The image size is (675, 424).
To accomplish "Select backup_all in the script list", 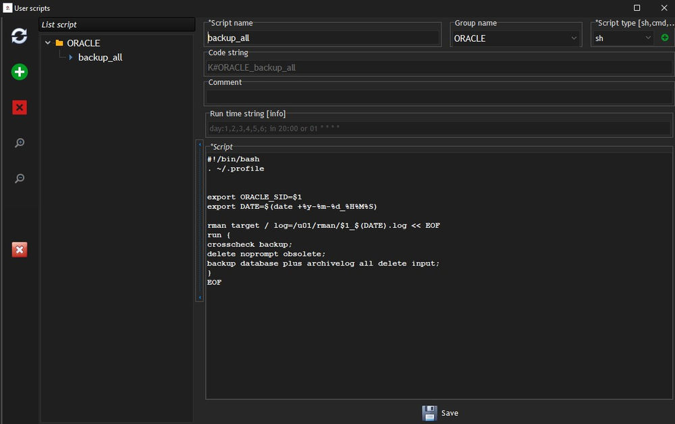I will [x=100, y=57].
